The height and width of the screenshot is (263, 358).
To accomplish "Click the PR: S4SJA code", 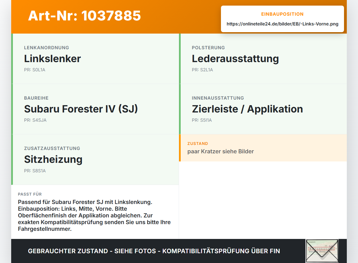I will pyautogui.click(x=35, y=120).
